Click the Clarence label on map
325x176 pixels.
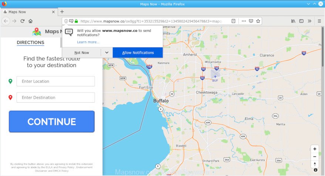267,55
